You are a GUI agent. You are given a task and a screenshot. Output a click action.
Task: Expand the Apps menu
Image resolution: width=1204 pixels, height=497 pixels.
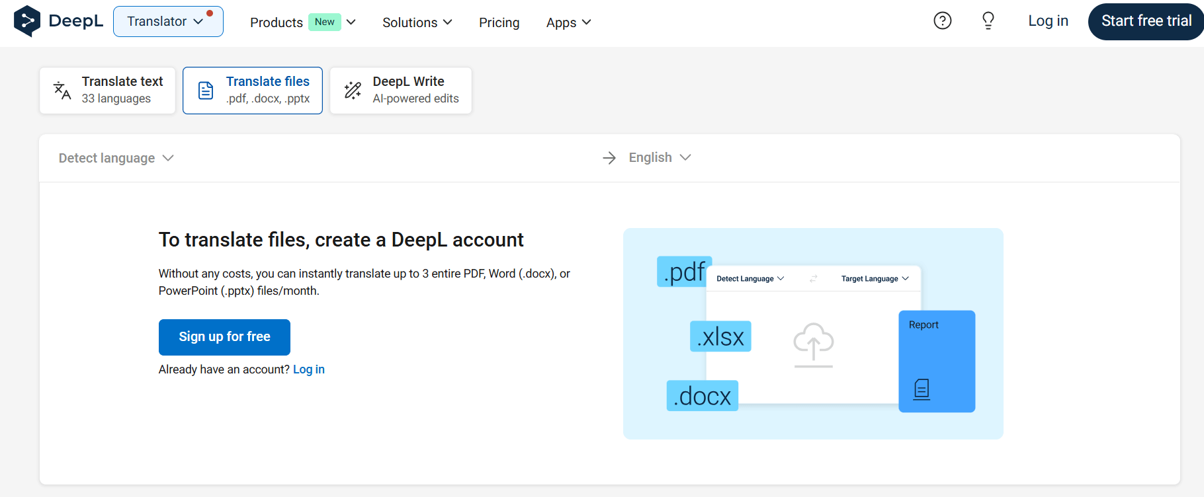click(568, 22)
